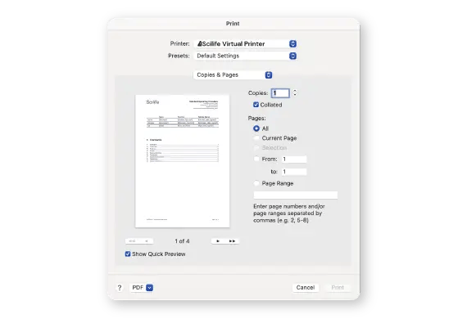
Task: Open the Copies & Pages section dropdown
Action: coord(233,75)
